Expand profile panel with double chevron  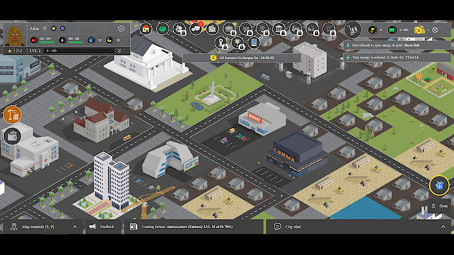[x=119, y=51]
